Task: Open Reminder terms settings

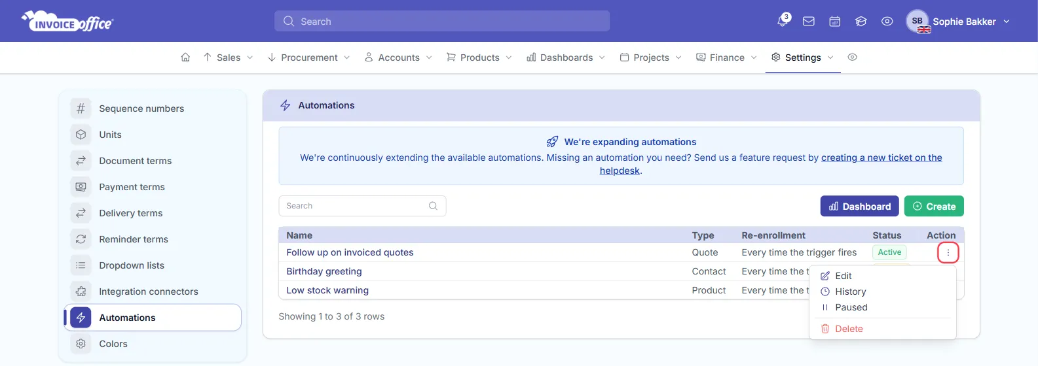Action: [134, 239]
